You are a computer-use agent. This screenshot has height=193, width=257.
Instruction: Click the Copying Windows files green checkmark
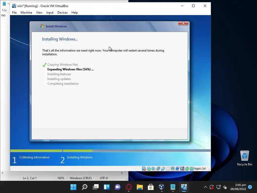tap(44, 65)
